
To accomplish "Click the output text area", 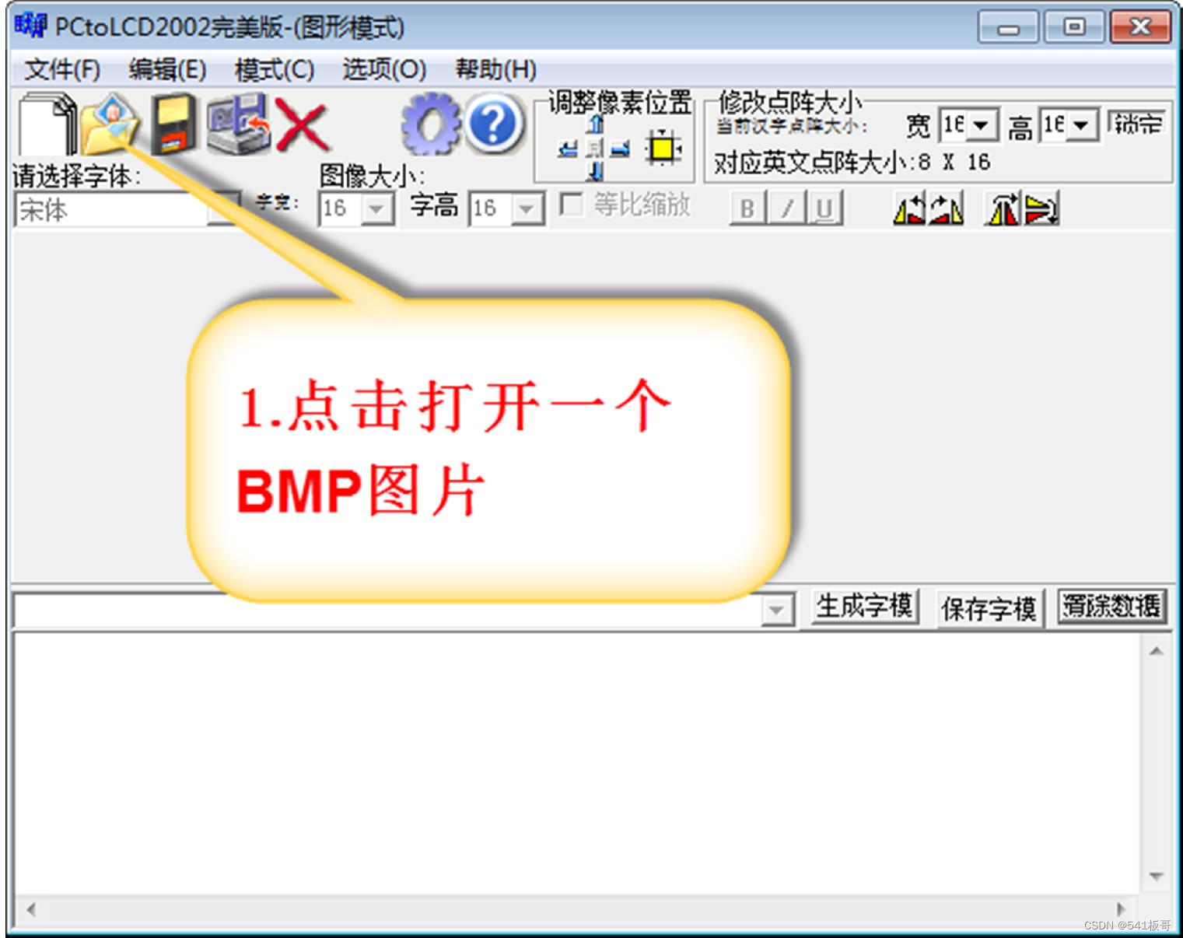I will tap(577, 764).
